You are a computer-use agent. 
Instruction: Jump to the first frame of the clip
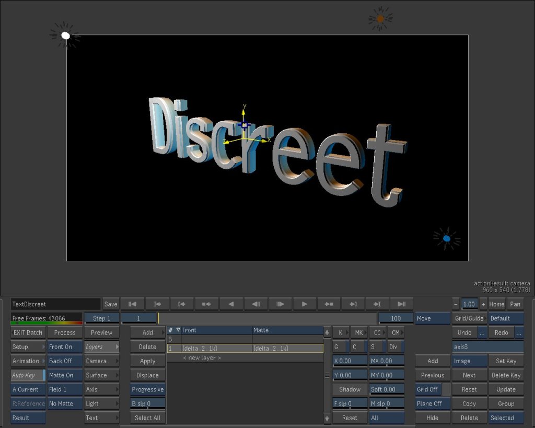pos(133,304)
